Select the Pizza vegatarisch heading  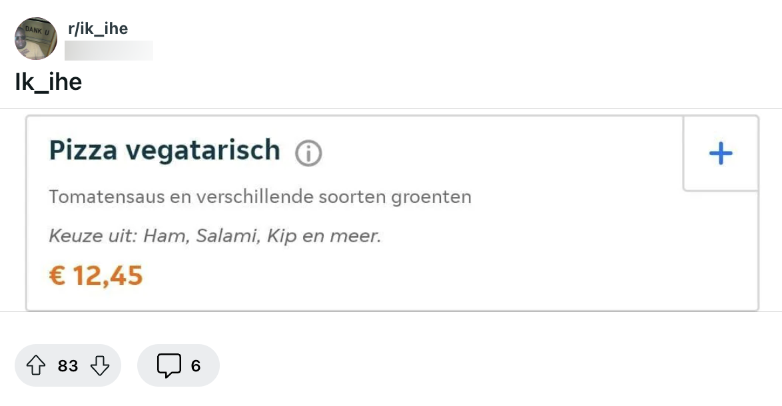(165, 150)
